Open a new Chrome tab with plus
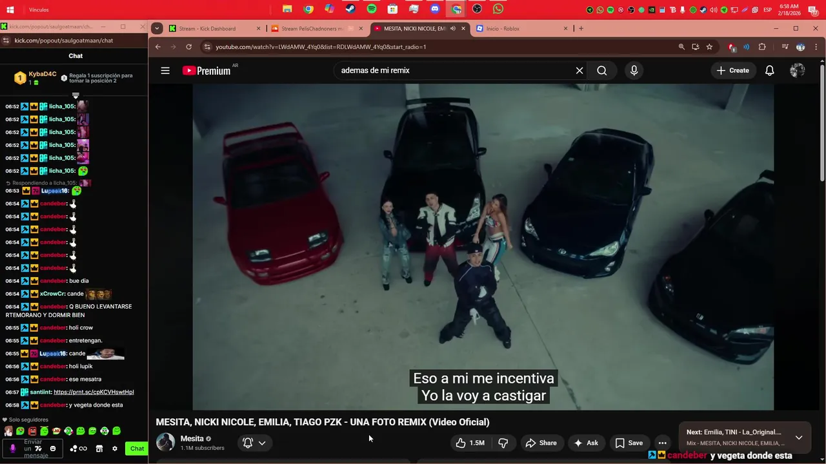This screenshot has height=464, width=826. tap(581, 28)
